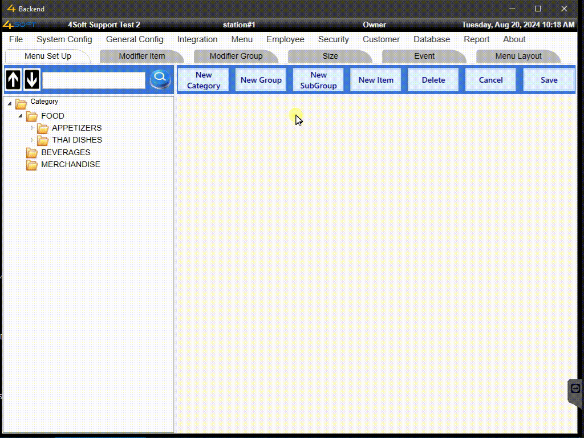Viewport: 584px width, 438px height.
Task: Open the File menu
Action: click(16, 39)
